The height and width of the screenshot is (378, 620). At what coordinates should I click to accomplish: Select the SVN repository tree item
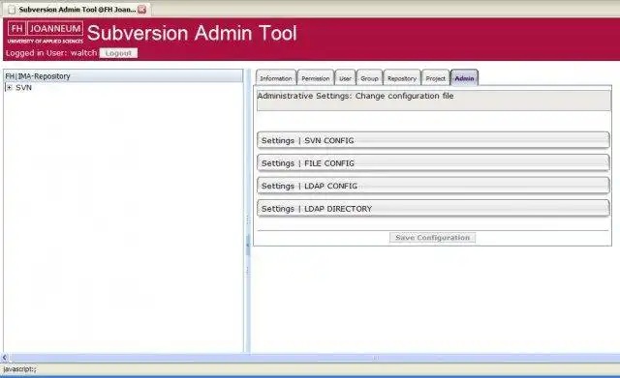click(23, 88)
